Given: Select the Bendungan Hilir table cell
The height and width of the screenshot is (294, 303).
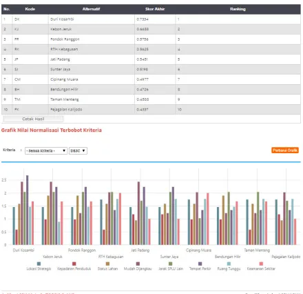Looking at the screenshot, I should pyautogui.click(x=92, y=89).
